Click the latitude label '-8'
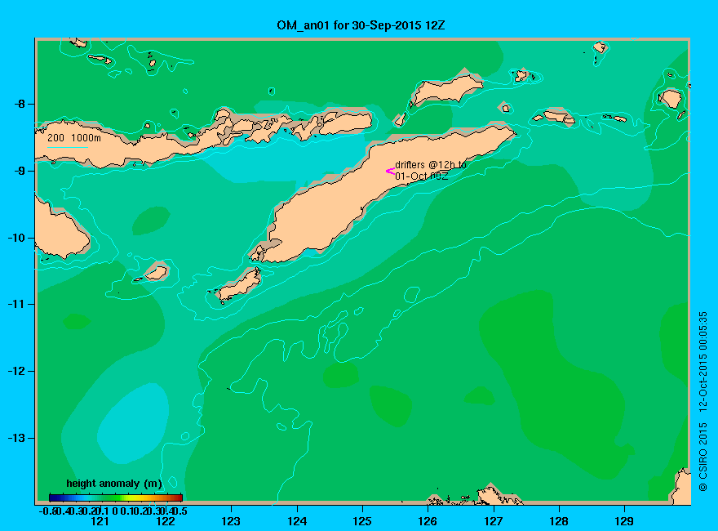Image resolution: width=718 pixels, height=531 pixels. point(20,104)
